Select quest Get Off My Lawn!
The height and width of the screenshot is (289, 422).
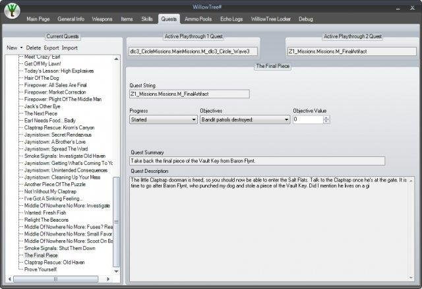[42, 63]
